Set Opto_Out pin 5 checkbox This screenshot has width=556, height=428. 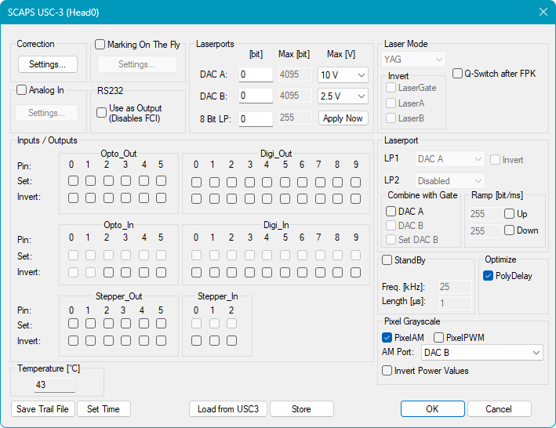point(161,181)
